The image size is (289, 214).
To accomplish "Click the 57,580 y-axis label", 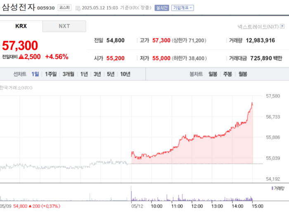I will coord(273,96).
